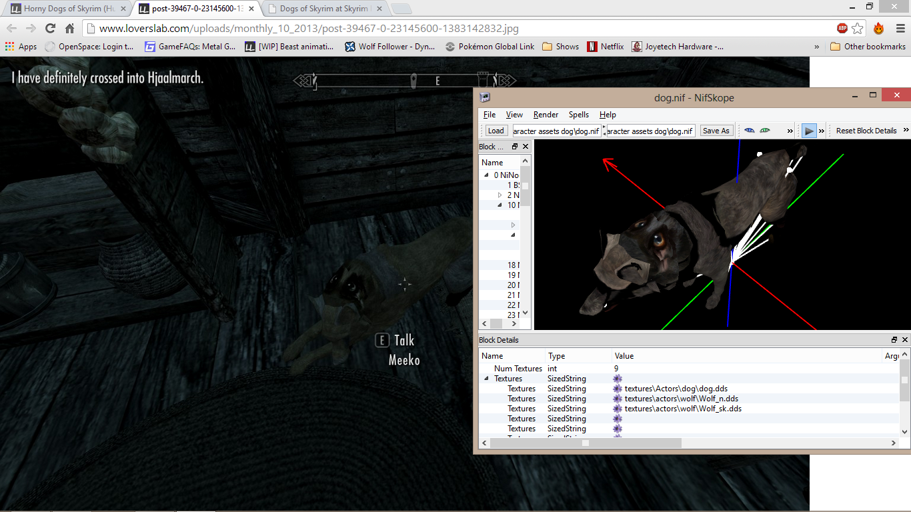Click the flower icon beside dog.dds
911x512 pixels.
618,389
